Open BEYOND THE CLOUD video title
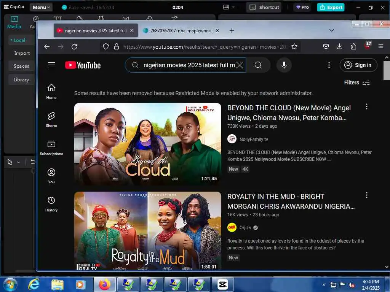390x292 pixels. point(289,113)
